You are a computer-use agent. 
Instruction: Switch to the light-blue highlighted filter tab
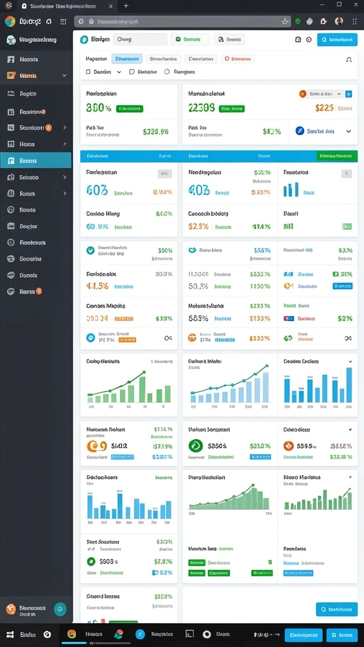click(127, 59)
